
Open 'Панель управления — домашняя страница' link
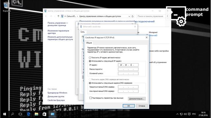pyautogui.click(x=58, y=24)
